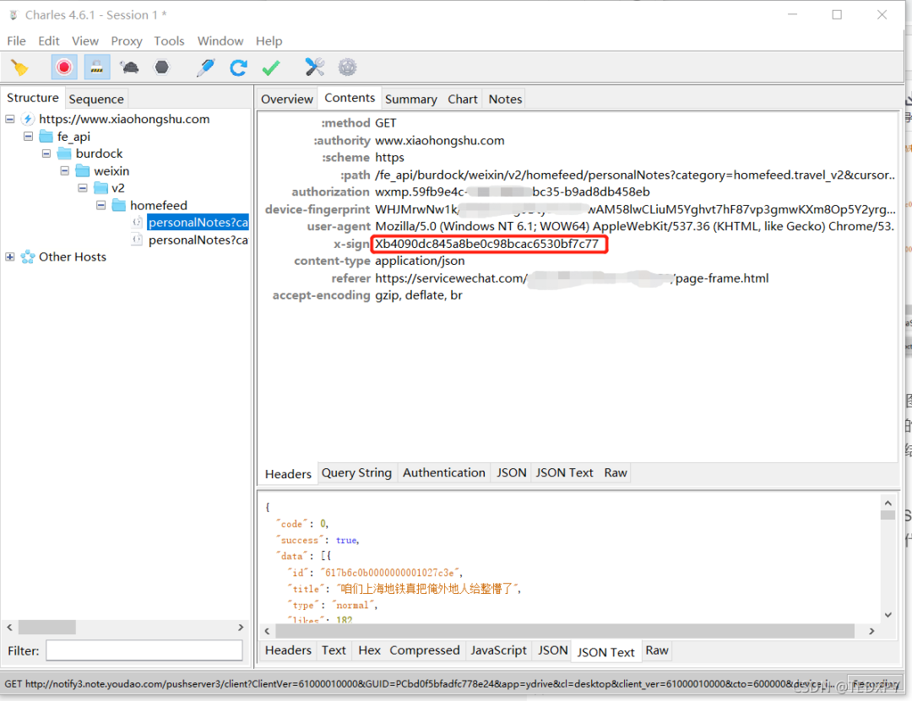Click the fe_api folder icon

pyautogui.click(x=46, y=137)
